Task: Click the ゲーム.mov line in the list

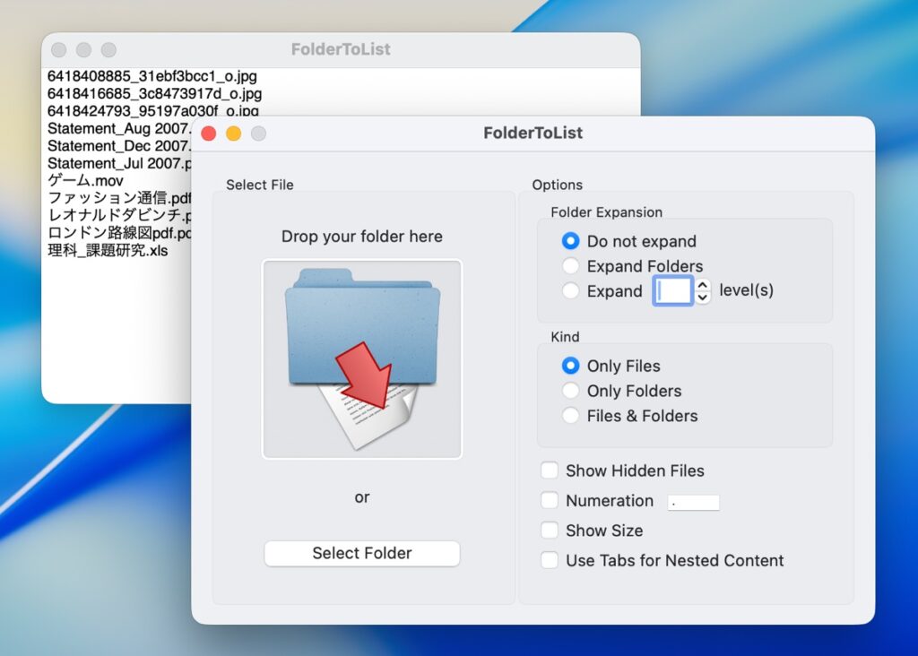Action: (86, 181)
